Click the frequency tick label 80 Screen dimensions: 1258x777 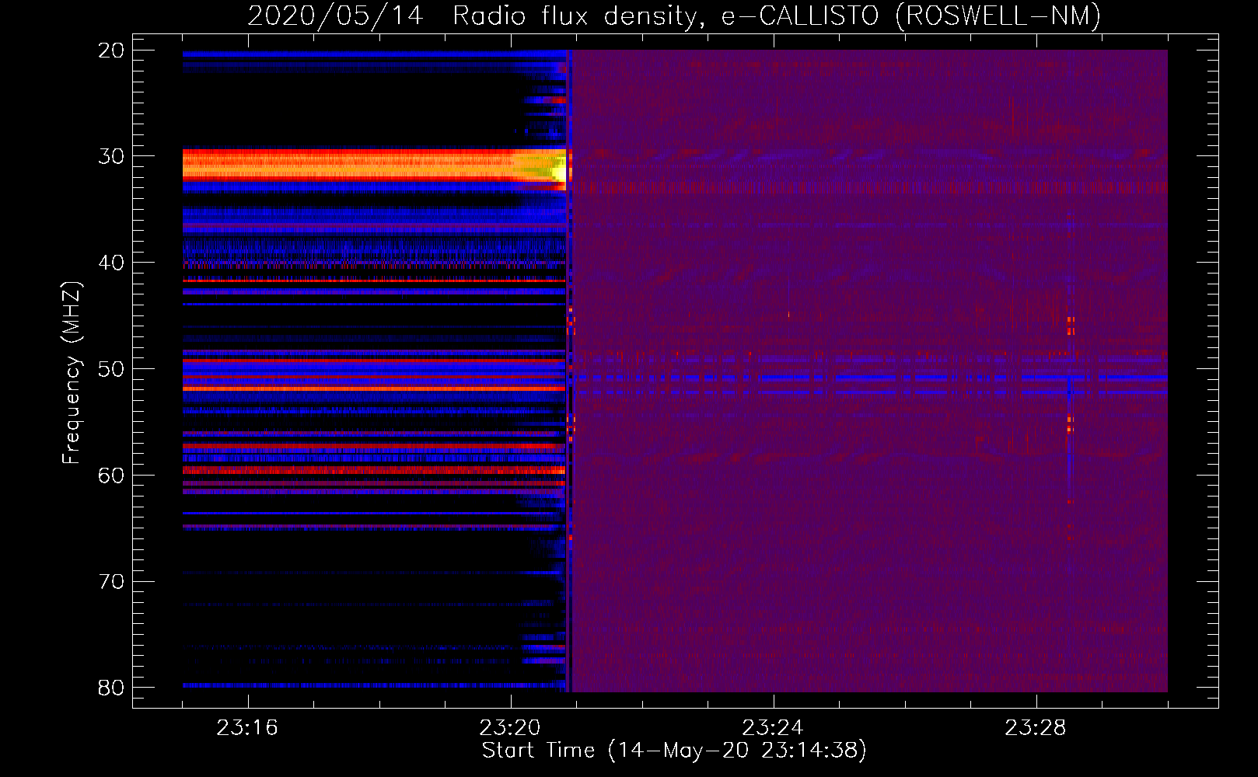[111, 688]
